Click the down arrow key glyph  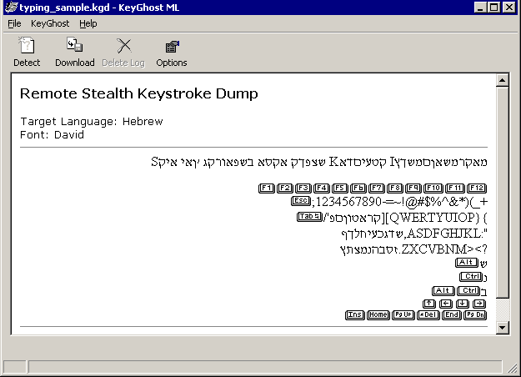coord(462,304)
